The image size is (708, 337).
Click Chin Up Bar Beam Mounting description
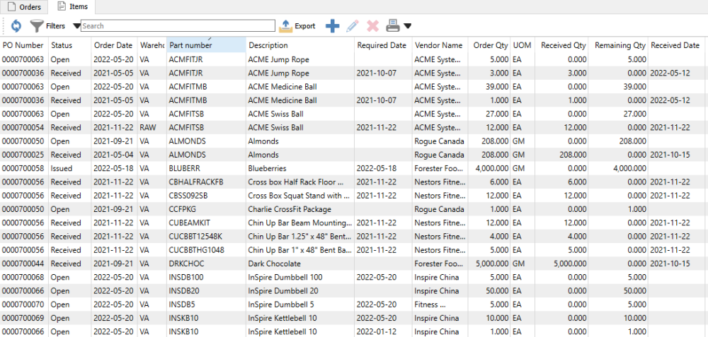tap(299, 223)
